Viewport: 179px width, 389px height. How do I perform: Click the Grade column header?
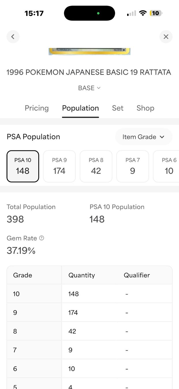pos(22,275)
